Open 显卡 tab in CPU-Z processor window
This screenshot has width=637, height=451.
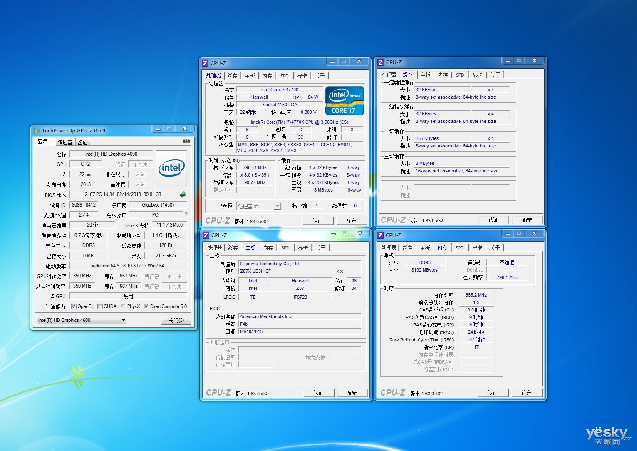[x=302, y=76]
